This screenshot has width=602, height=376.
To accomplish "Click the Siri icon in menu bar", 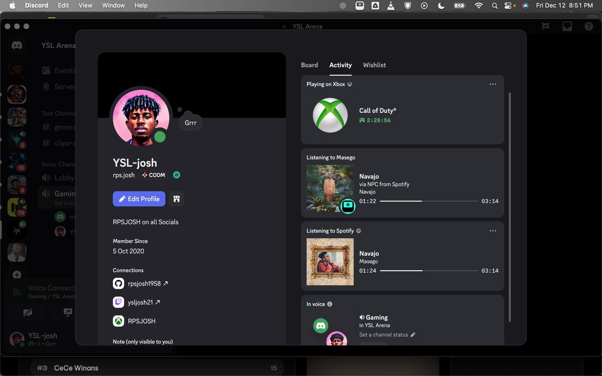I will pos(525,6).
